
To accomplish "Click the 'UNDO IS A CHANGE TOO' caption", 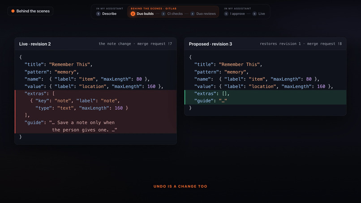I will point(180,186).
